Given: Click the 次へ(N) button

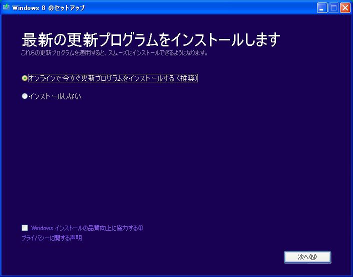Looking at the screenshot, I should pos(307,257).
